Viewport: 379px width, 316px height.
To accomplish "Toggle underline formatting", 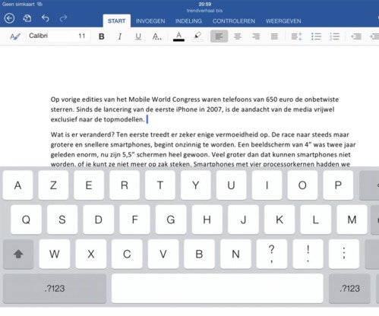I will (x=138, y=36).
